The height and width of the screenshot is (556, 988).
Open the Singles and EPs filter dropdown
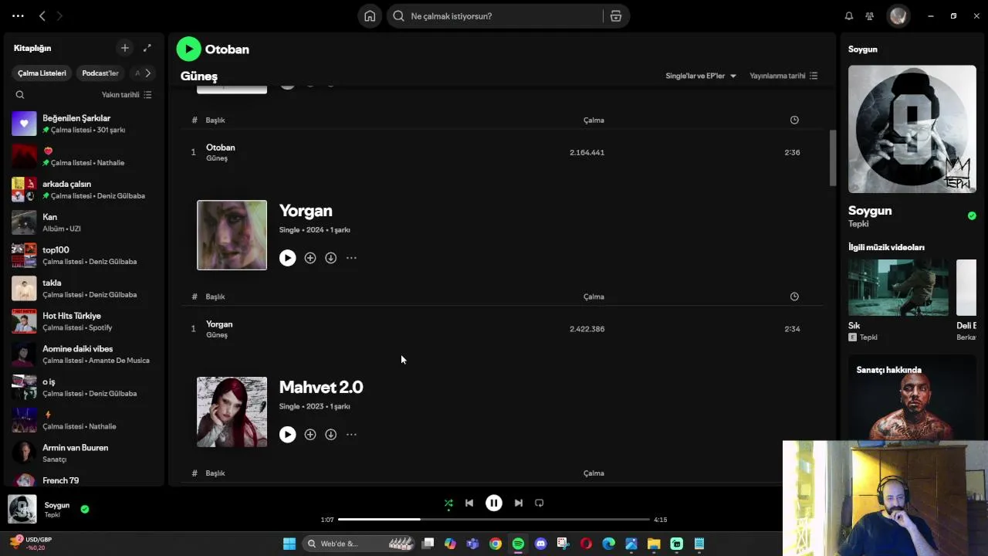pos(701,76)
